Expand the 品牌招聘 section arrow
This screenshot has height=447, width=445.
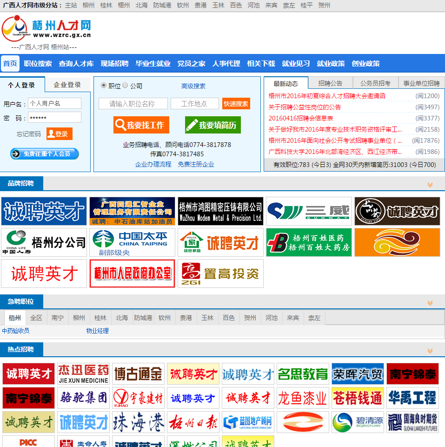point(430,185)
